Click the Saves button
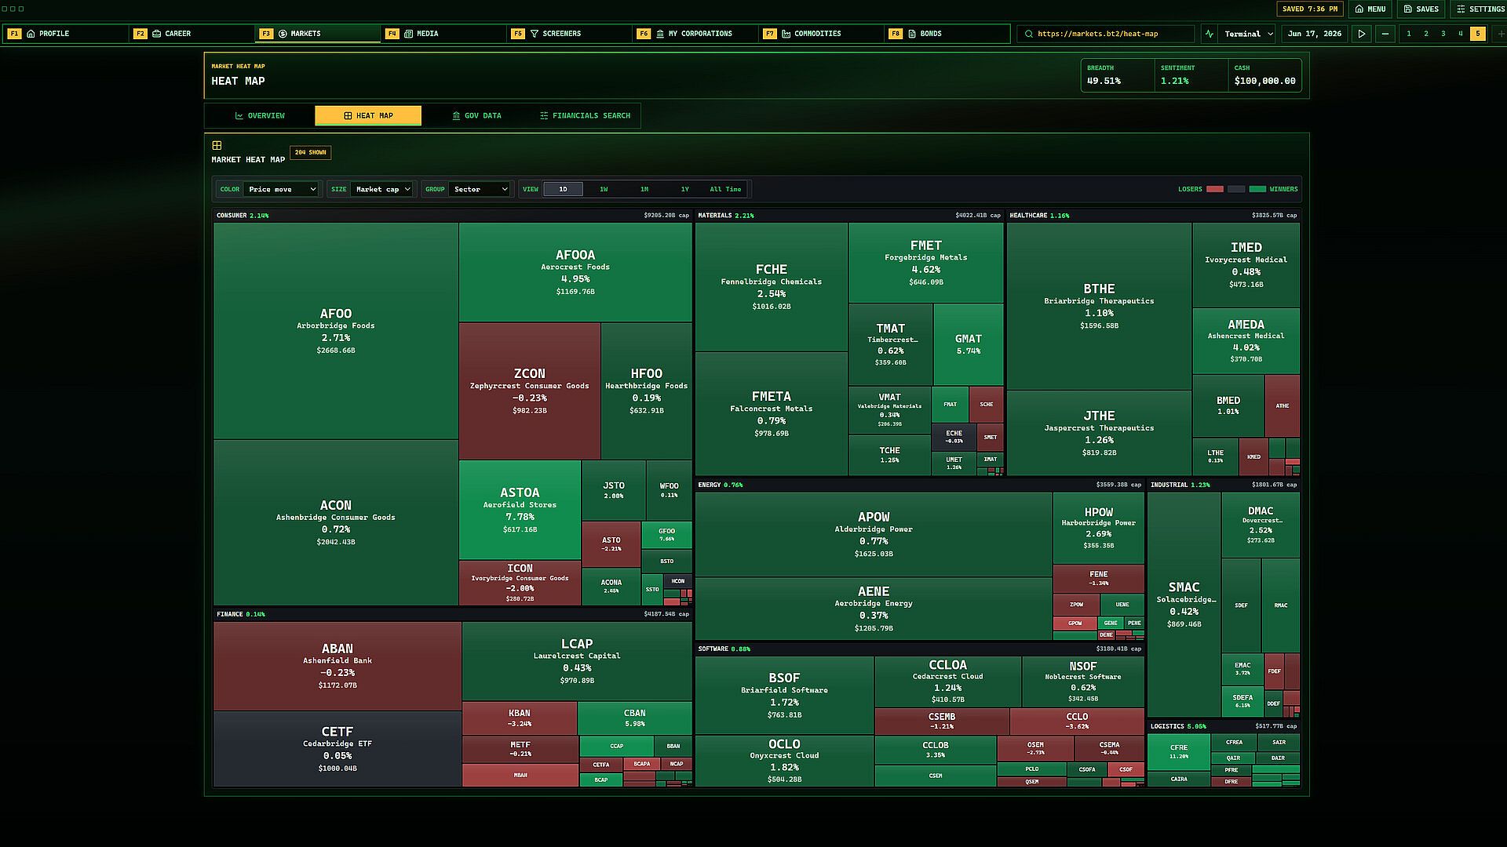Image resolution: width=1507 pixels, height=847 pixels. click(1421, 9)
